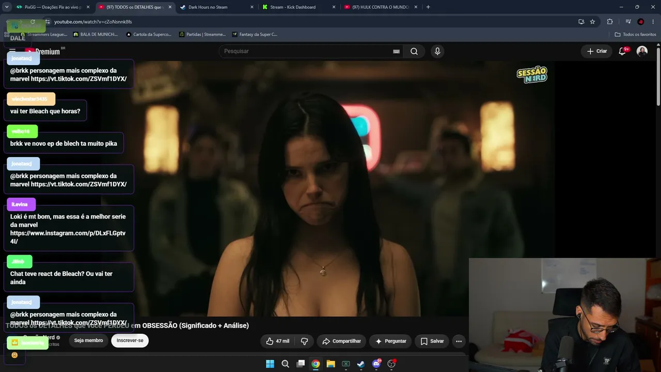Viewport: 661px width, 372px height.
Task: Click the install app icon in address bar
Action: [x=581, y=22]
